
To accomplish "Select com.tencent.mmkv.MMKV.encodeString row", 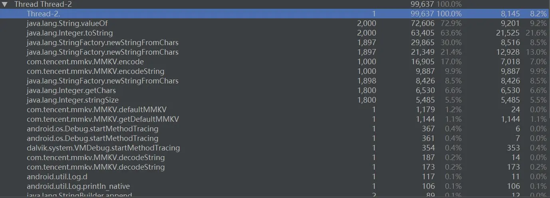I will 275,71.
